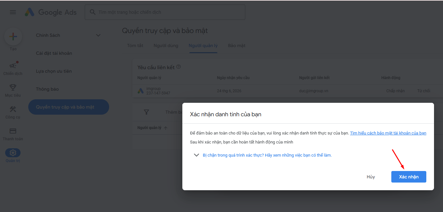
Task: Click the Xác nhận button
Action: pos(409,177)
